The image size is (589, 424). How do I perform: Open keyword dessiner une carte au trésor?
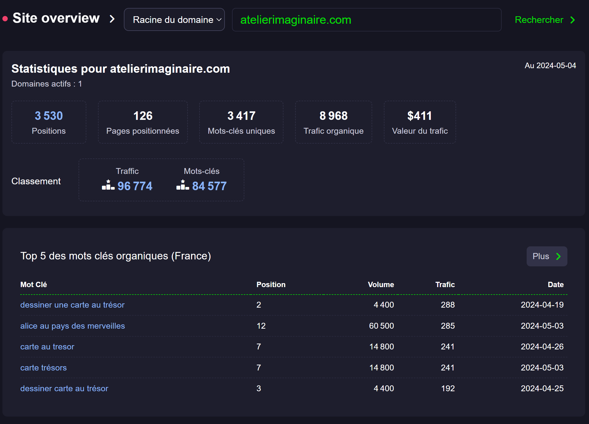click(x=72, y=305)
